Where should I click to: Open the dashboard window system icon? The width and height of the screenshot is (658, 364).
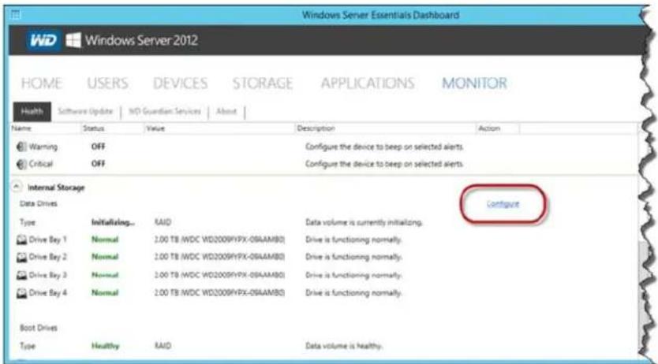[16, 15]
